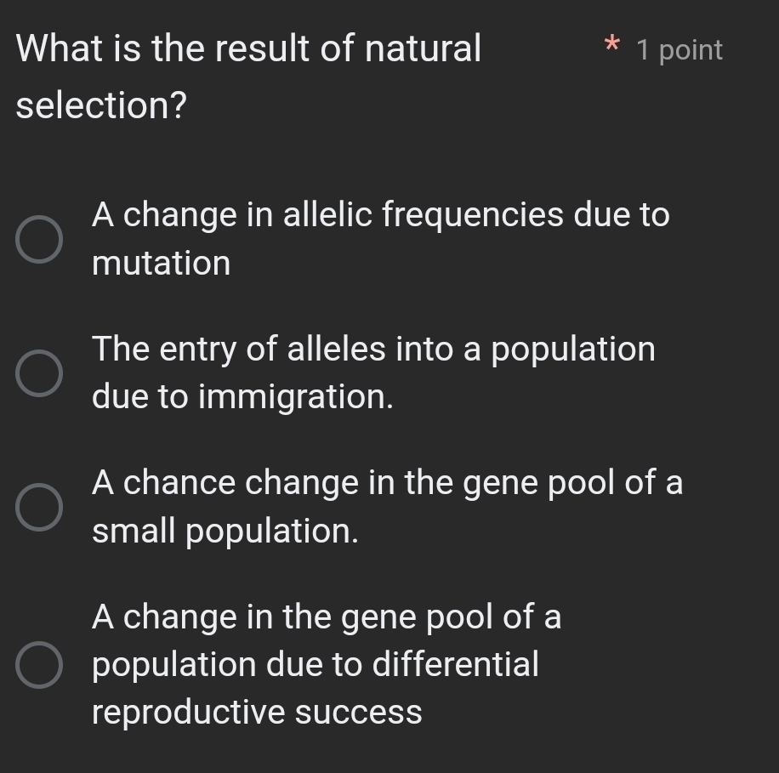779x773 pixels.
Task: Click the blank space below the last answer
Action: 389,753
